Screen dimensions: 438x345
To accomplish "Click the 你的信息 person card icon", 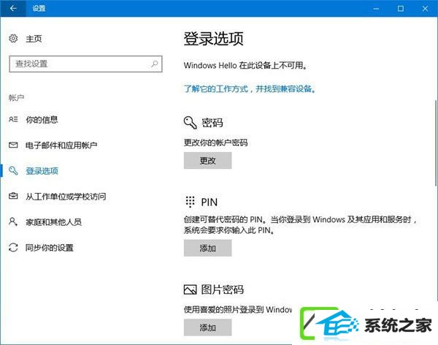I will (13, 119).
